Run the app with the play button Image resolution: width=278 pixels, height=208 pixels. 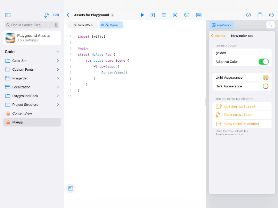tap(142, 15)
